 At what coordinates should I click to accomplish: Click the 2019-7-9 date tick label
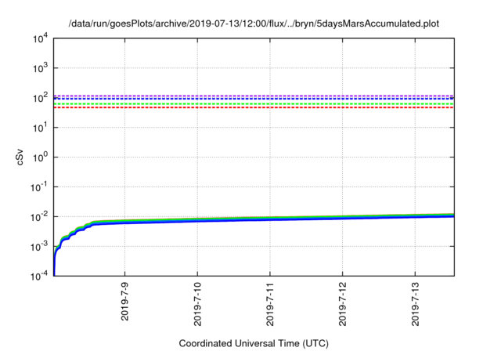coord(124,301)
